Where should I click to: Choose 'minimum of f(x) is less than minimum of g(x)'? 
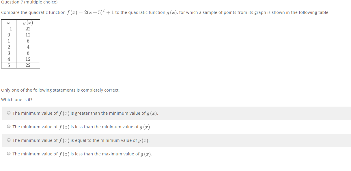9,127
